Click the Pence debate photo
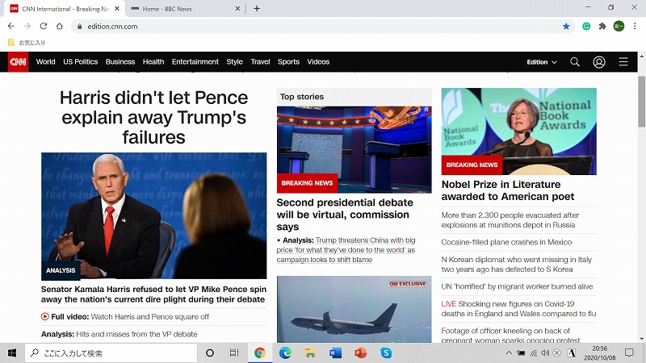Screen dimensions: 646x363 (x=153, y=215)
